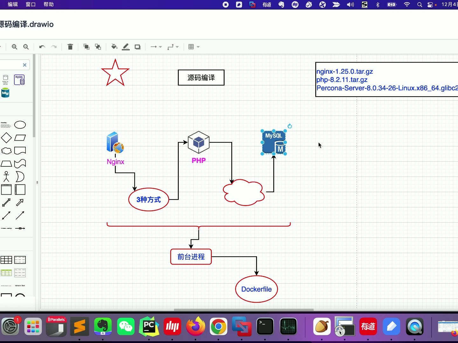Launch PyCharm from Dock
Viewport: 458px width, 343px height.
click(149, 326)
